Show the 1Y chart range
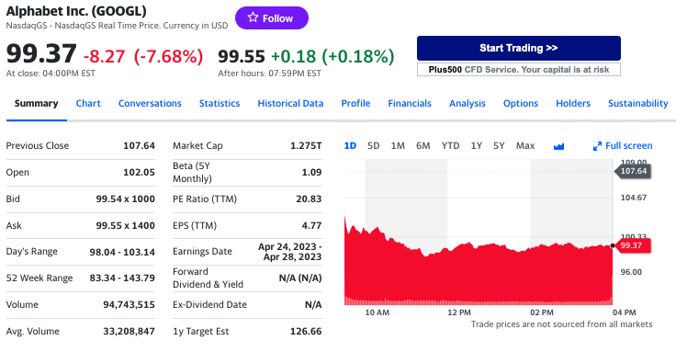676x352 pixels. [x=477, y=146]
